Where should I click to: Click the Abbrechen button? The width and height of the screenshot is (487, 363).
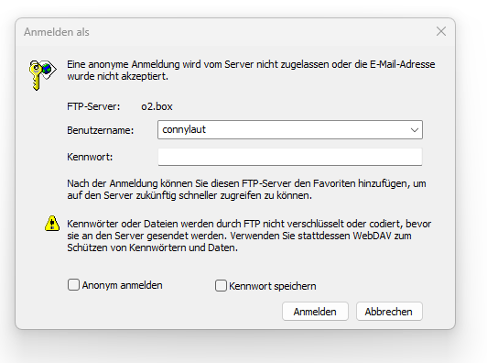pos(389,312)
